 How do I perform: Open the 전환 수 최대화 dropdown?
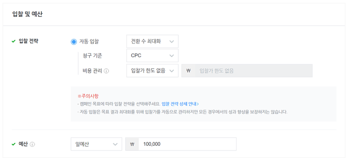click(x=153, y=41)
